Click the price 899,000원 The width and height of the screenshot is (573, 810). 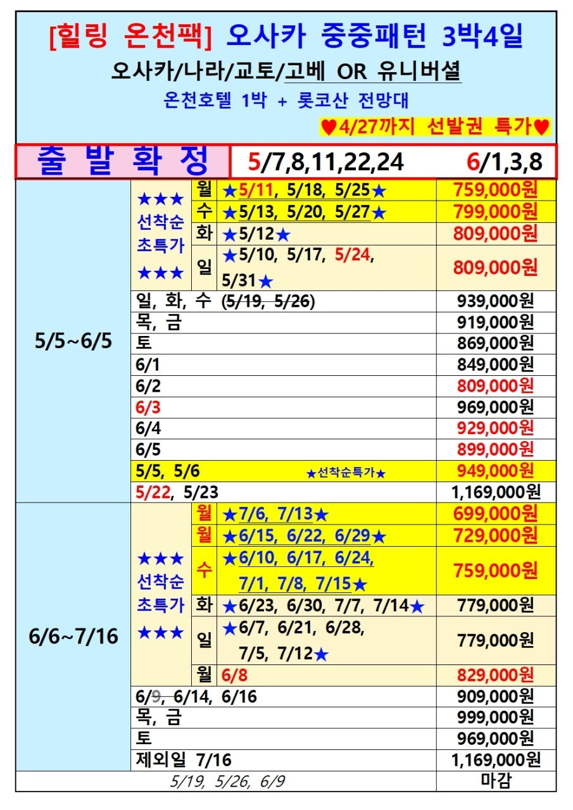pyautogui.click(x=496, y=450)
